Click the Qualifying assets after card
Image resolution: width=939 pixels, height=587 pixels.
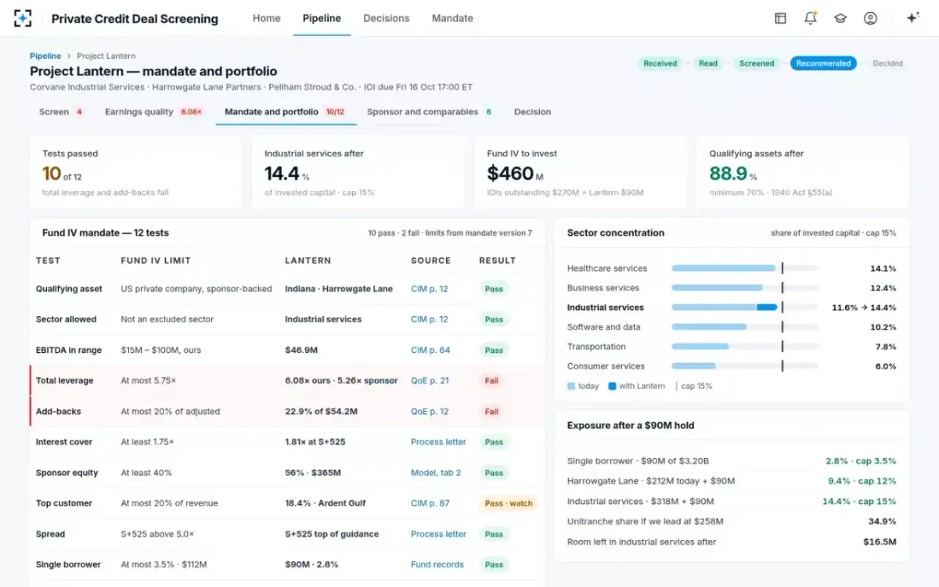pos(803,173)
